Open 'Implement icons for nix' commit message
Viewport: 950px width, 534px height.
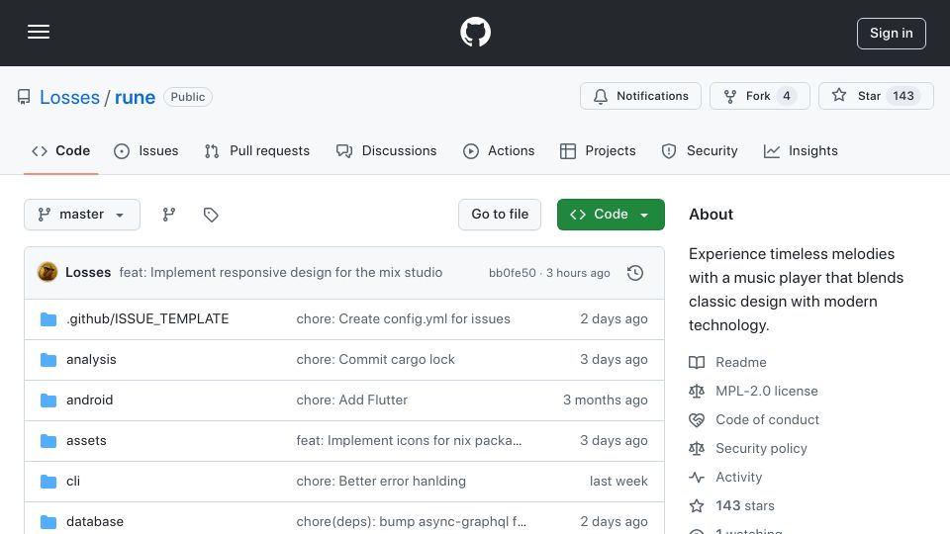coord(409,441)
